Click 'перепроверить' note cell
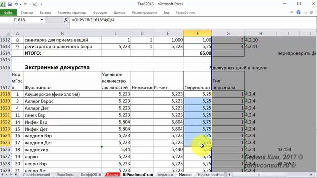 296,53
